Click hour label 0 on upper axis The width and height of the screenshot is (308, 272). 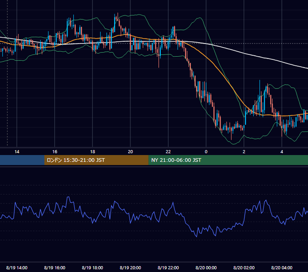206,151
